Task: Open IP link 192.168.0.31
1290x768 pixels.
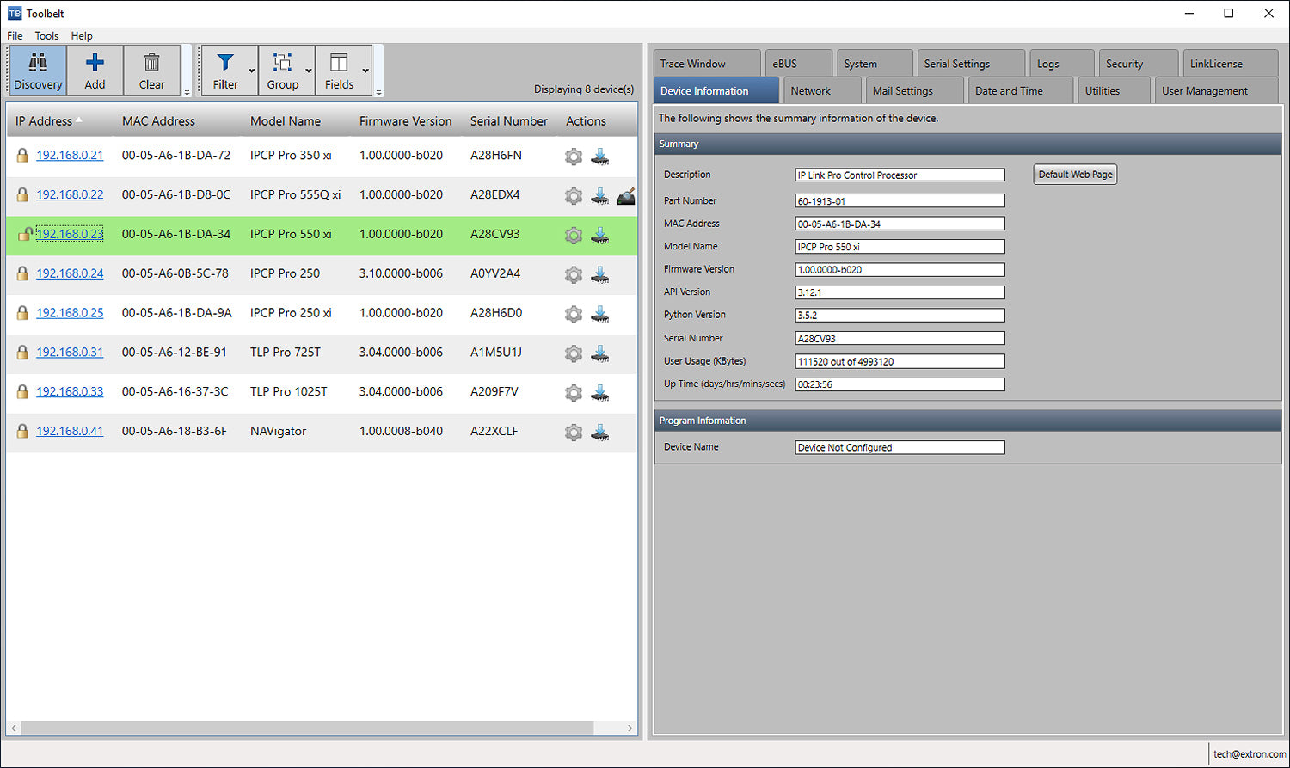Action: pyautogui.click(x=70, y=353)
